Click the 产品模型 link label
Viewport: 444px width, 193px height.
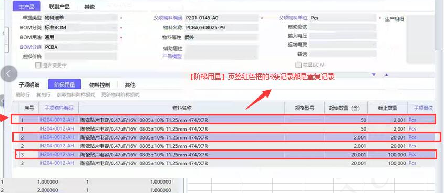click(172, 56)
